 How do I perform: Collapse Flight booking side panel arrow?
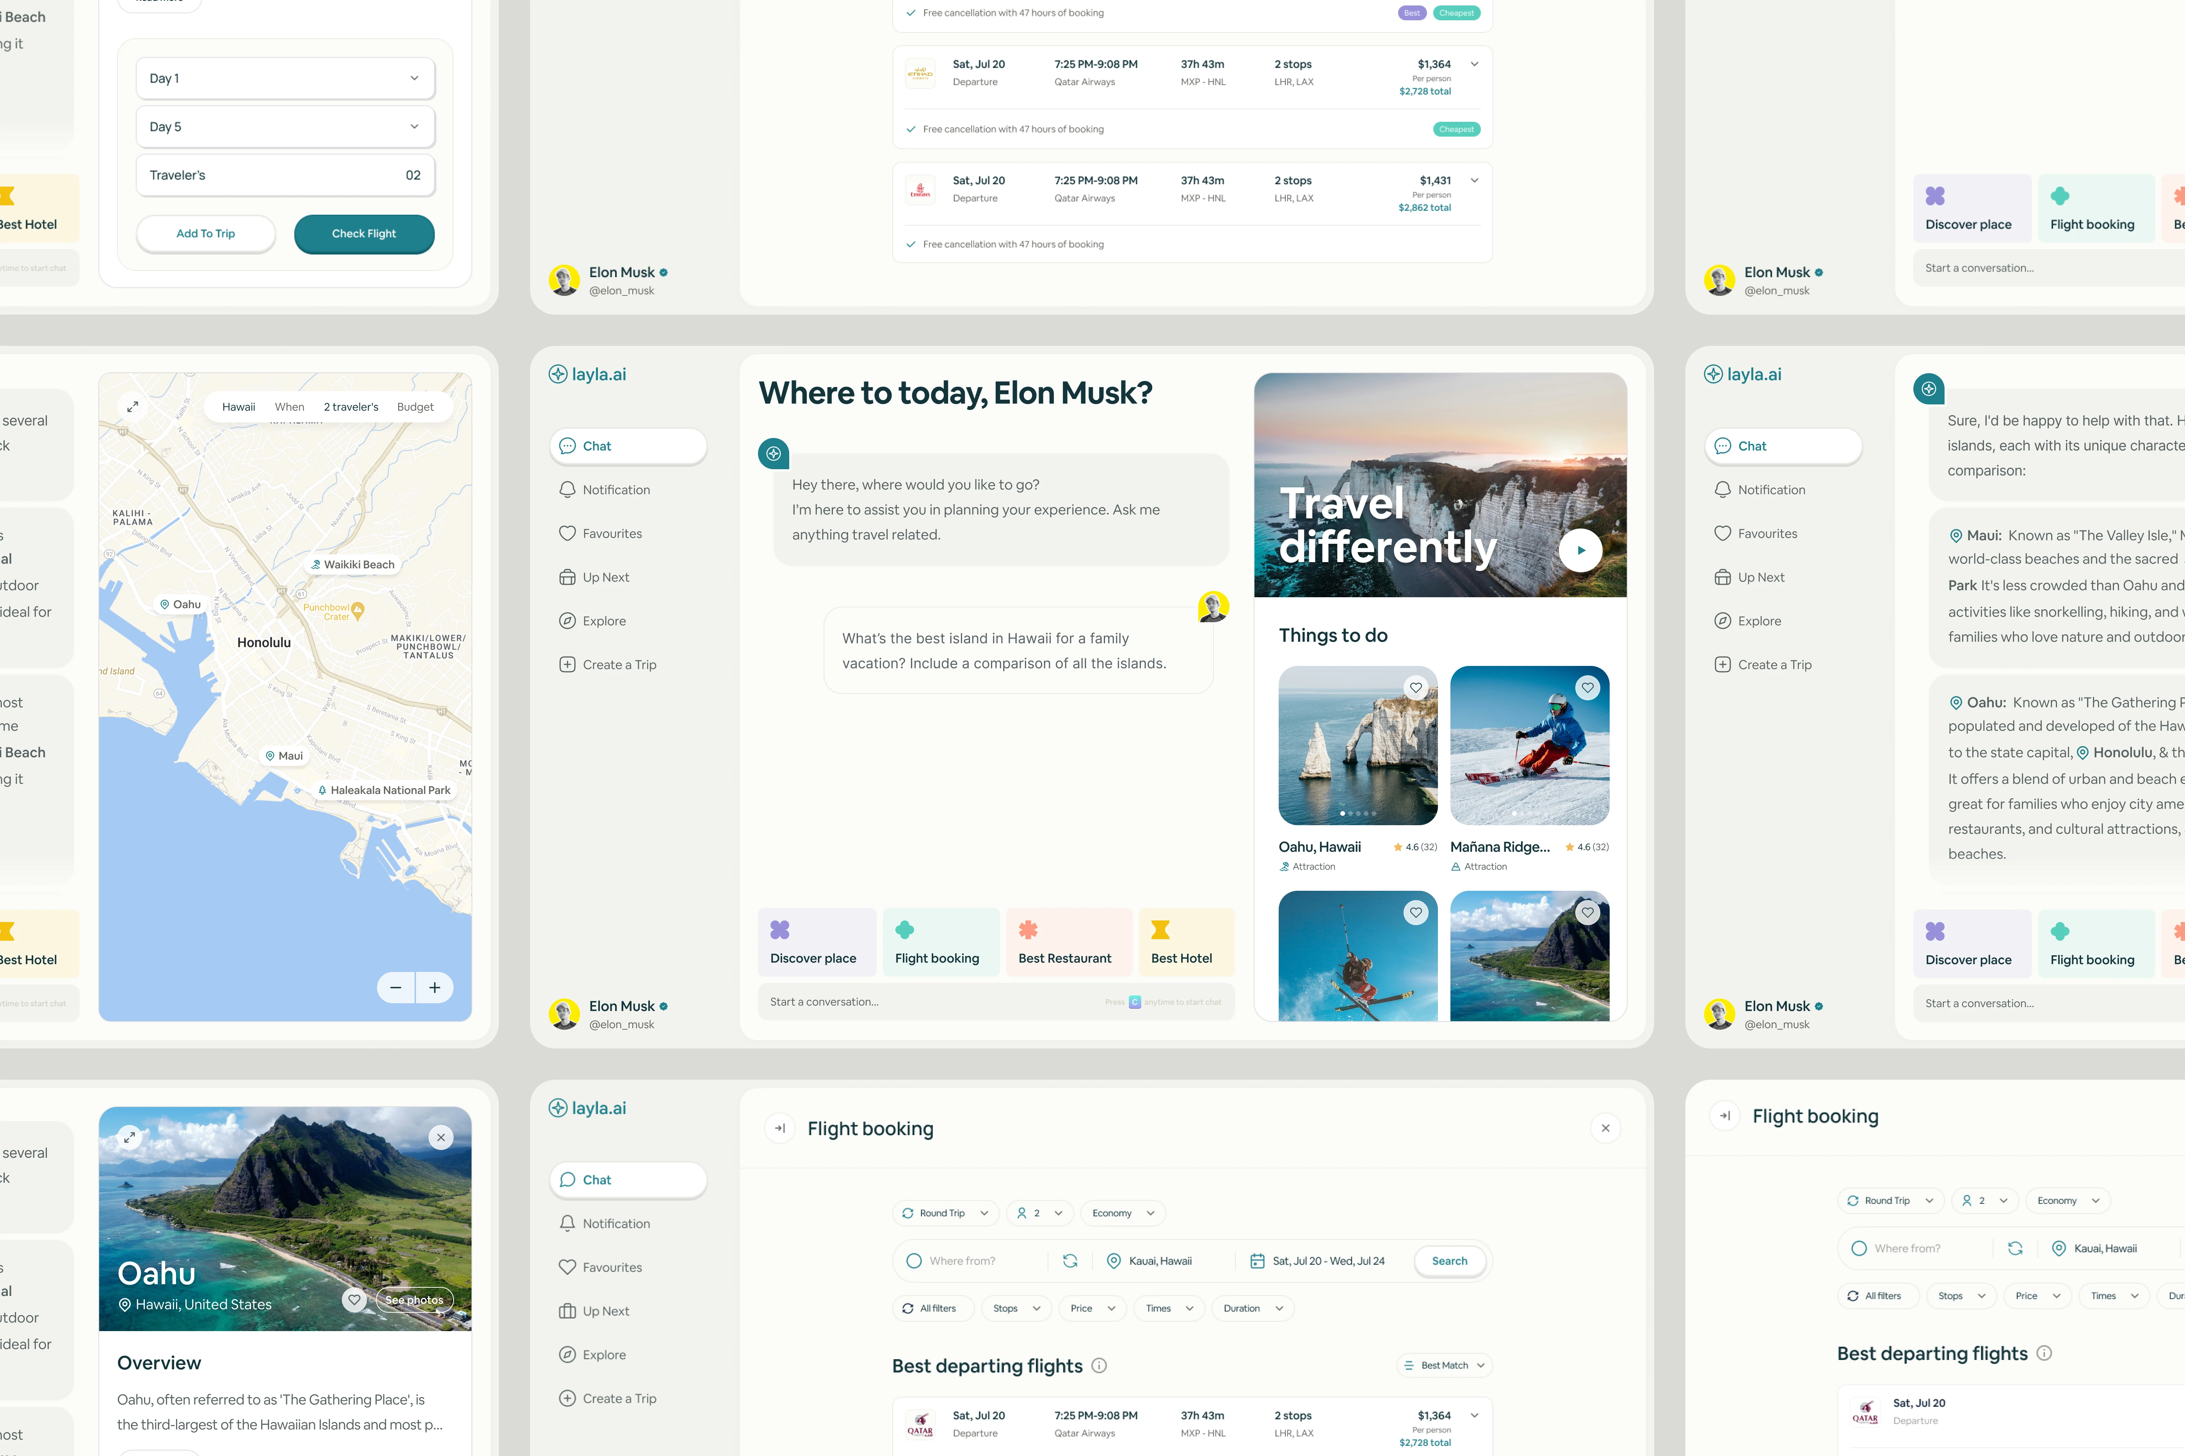pyautogui.click(x=780, y=1128)
